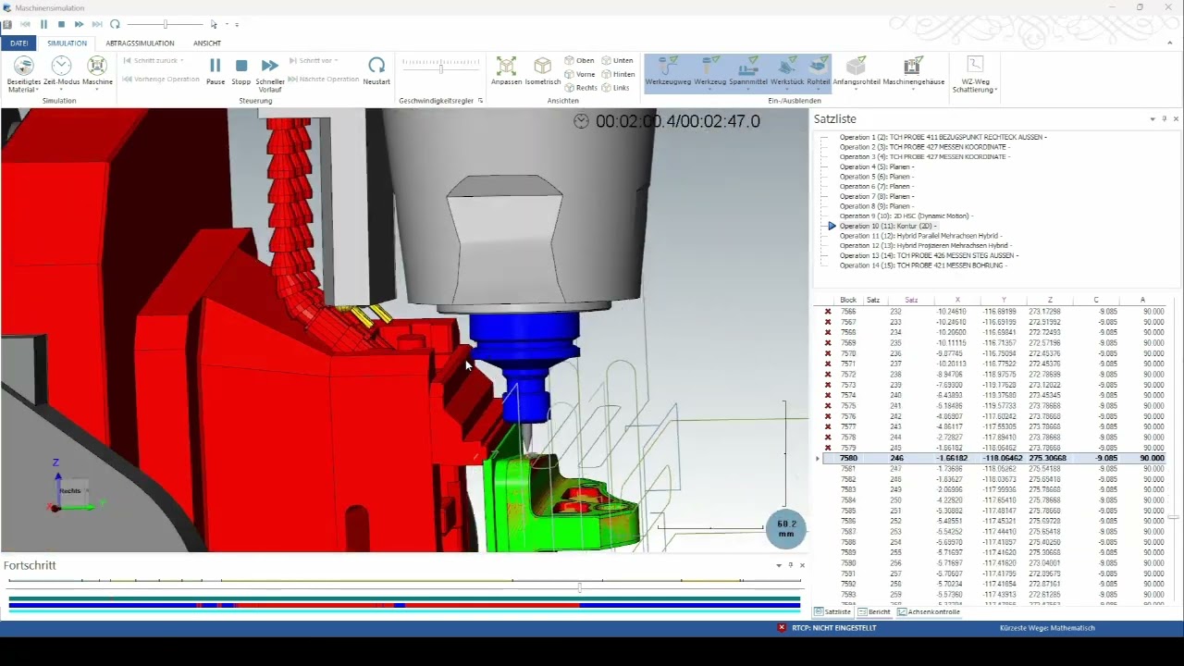
Task: Toggle the red X mark on block 7566
Action: pyautogui.click(x=828, y=312)
